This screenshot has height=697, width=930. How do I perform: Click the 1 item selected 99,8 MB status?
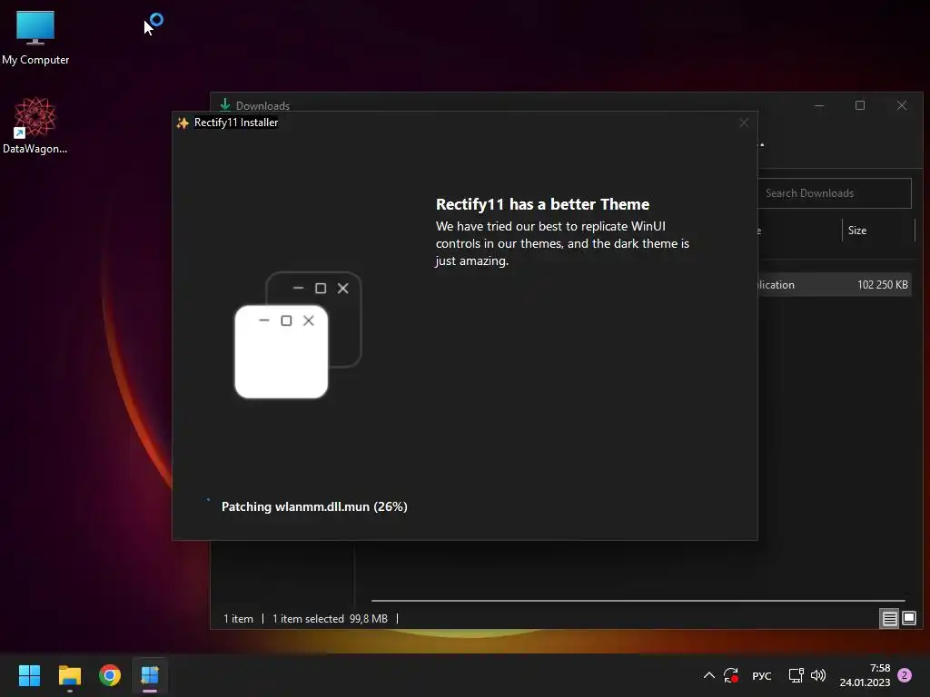pos(330,619)
